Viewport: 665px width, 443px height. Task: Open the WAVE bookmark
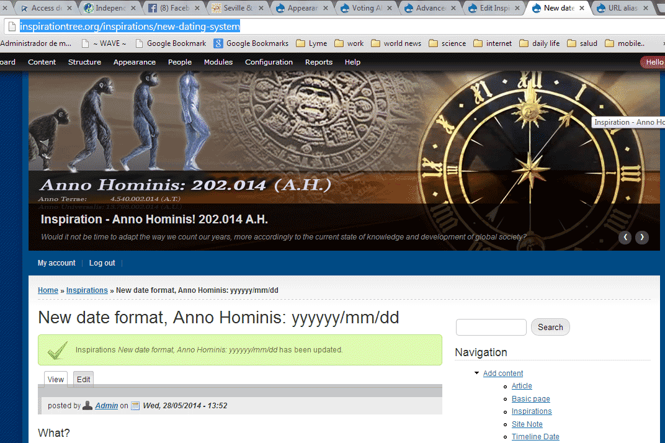(x=104, y=43)
